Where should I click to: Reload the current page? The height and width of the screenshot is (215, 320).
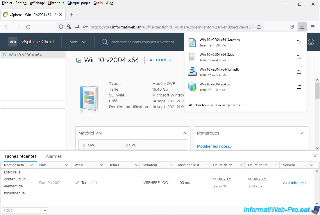pos(28,27)
